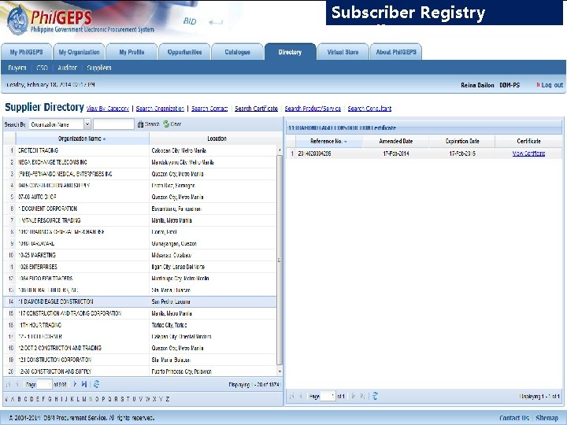
Task: Click the search text input field
Action: (x=113, y=124)
